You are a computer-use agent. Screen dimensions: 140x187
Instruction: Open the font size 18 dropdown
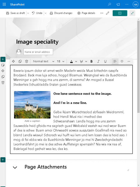[60, 61]
